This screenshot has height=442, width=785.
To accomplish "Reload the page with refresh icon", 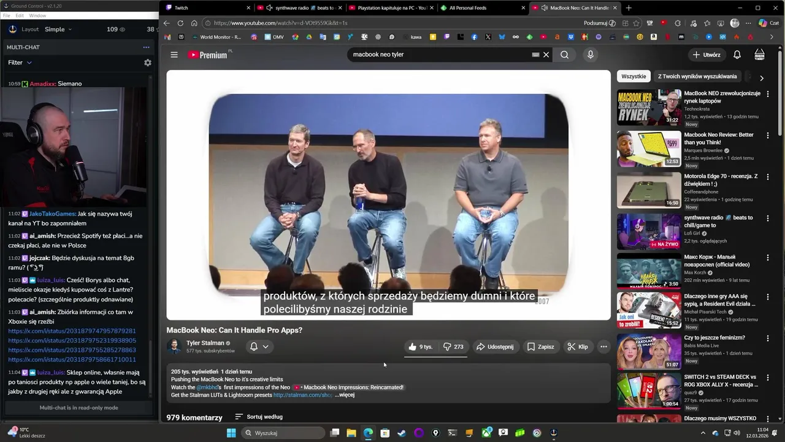I will (x=180, y=23).
